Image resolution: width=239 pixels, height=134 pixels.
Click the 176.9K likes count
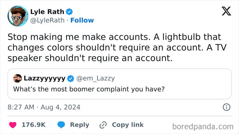[34, 125]
